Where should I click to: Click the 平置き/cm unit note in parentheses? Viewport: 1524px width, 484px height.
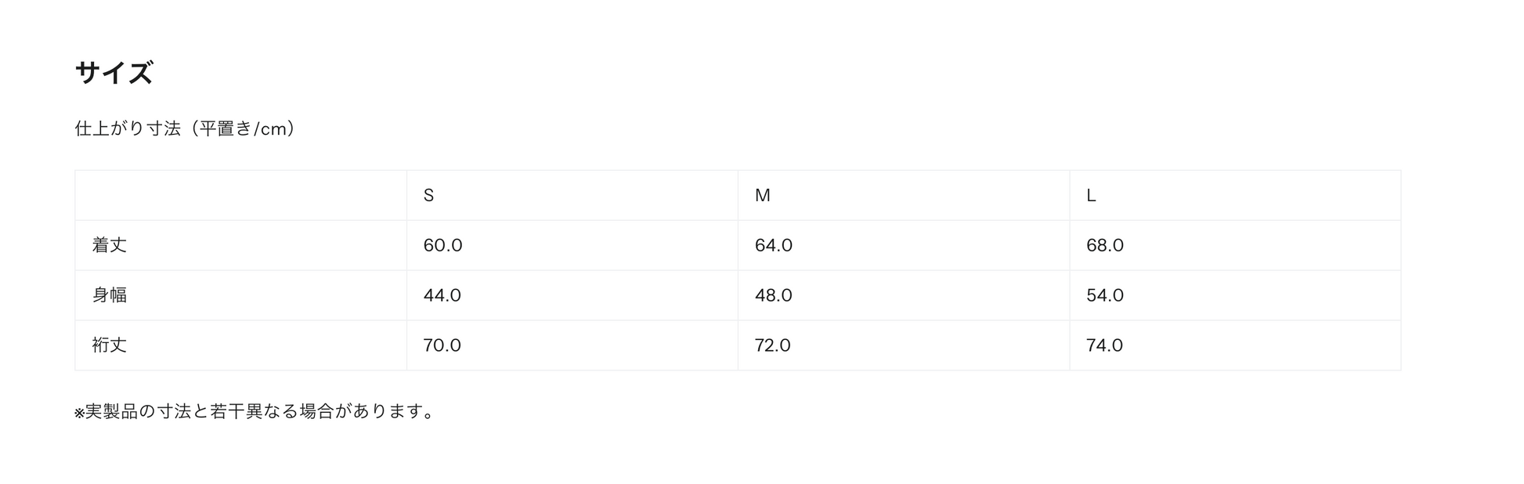(x=246, y=128)
